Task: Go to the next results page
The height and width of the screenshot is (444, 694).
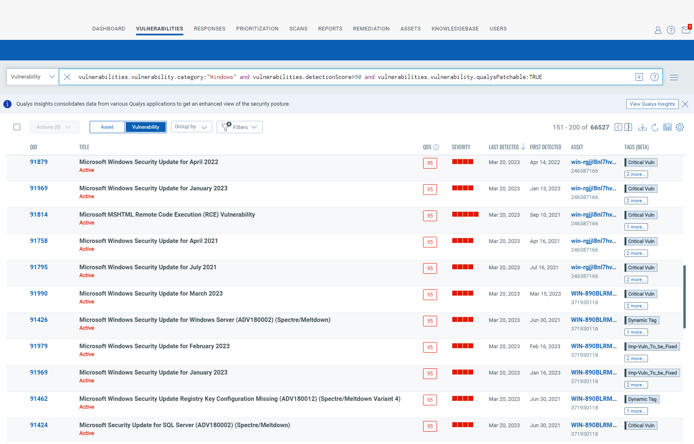Action: 628,127
